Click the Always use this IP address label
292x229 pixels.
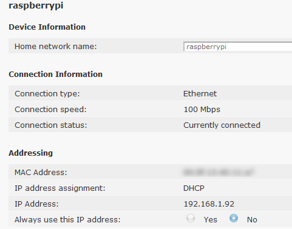[x=67, y=219]
